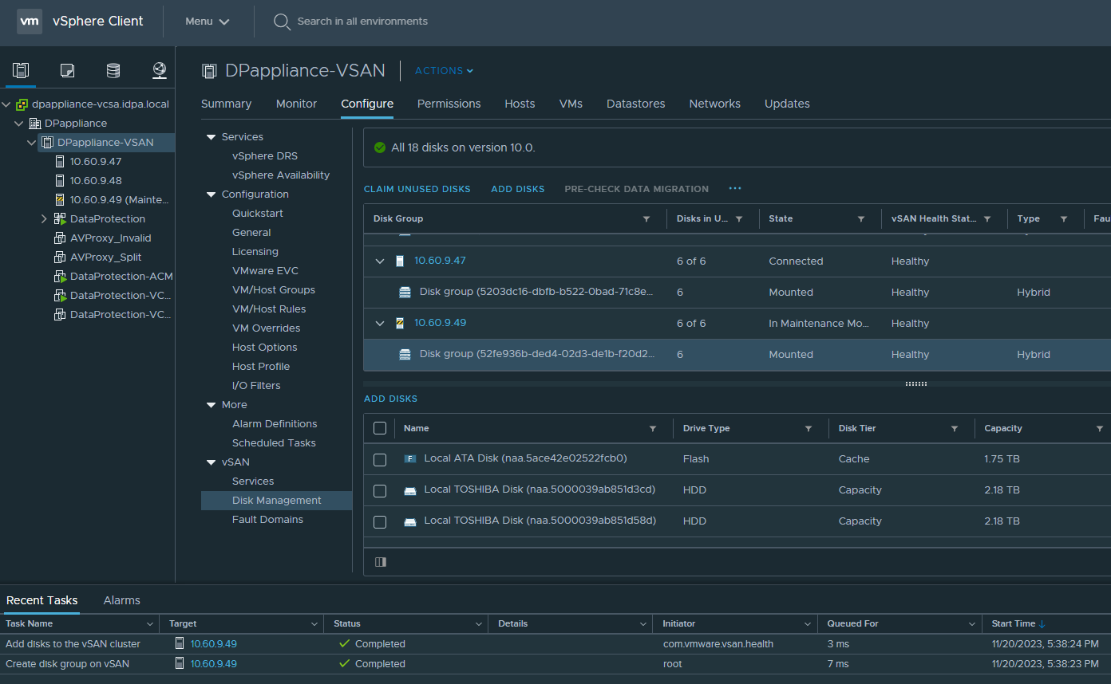Open the Networking inventory globe icon
The height and width of the screenshot is (684, 1111).
(x=159, y=70)
